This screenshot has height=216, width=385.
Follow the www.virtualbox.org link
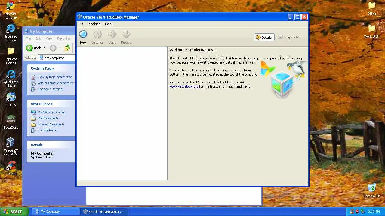(184, 86)
